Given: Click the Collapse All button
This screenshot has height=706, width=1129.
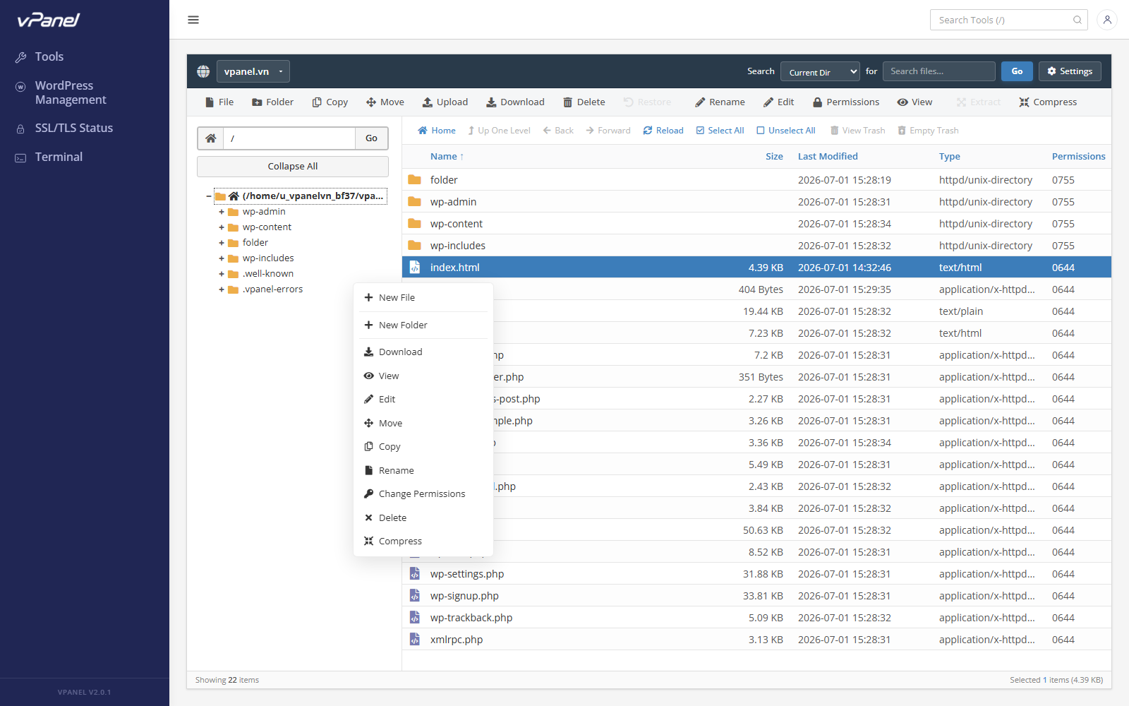Looking at the screenshot, I should 293,167.
